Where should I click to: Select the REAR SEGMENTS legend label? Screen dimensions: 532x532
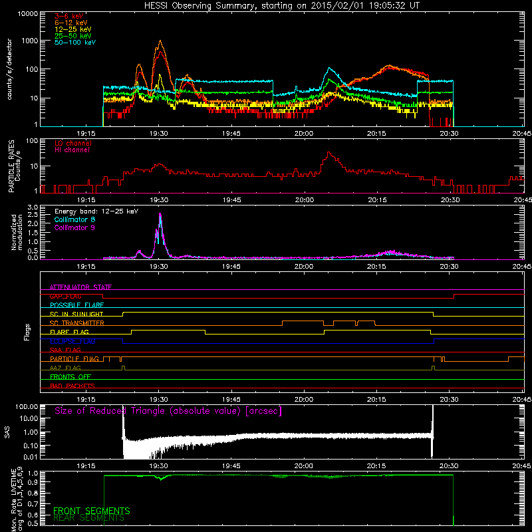coord(89,518)
